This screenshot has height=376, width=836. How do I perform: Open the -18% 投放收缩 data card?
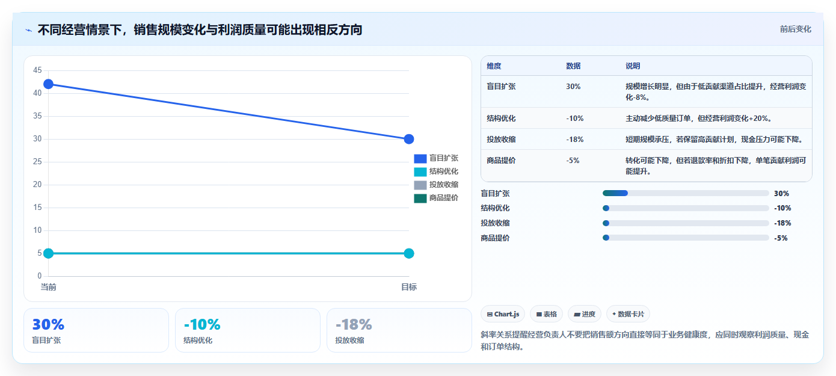[399, 330]
